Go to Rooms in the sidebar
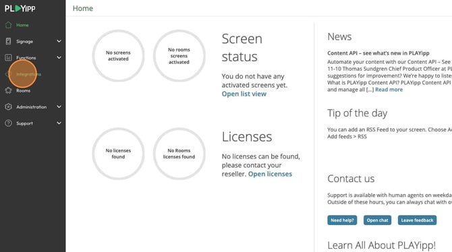This screenshot has height=252, width=452. pyautogui.click(x=23, y=91)
